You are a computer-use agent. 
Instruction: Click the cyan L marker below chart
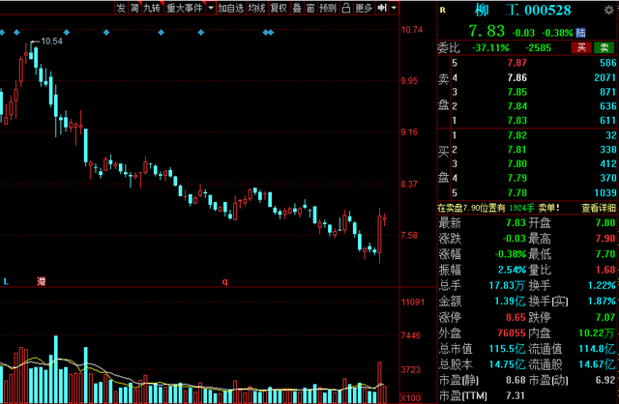tap(6, 281)
